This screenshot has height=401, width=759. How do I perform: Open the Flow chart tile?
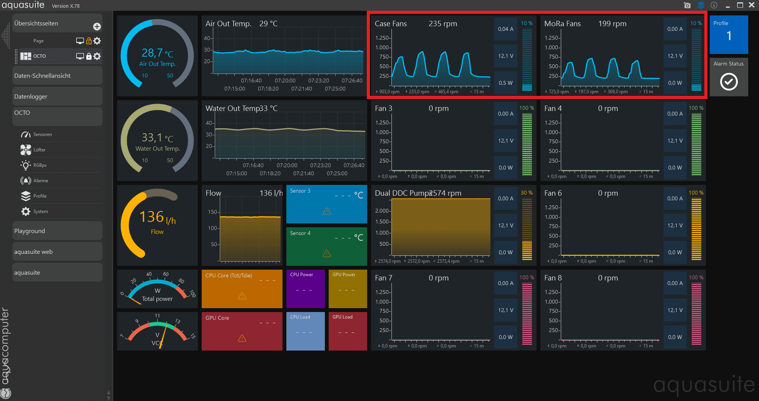pos(242,225)
